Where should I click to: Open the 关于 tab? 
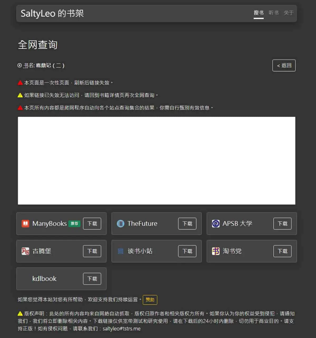[x=288, y=13]
